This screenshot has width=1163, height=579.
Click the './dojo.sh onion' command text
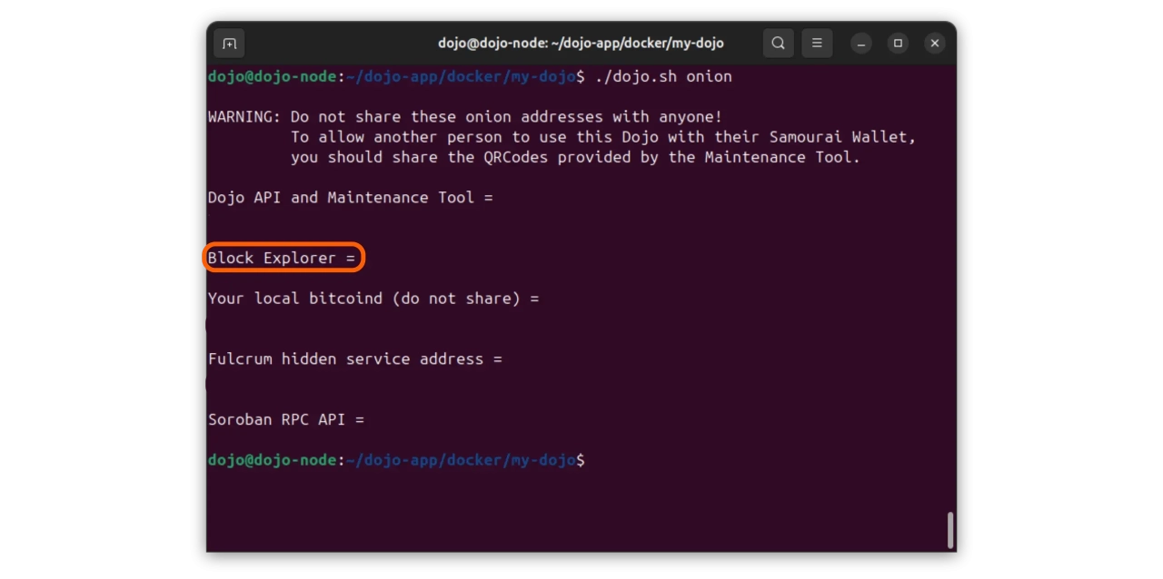pyautogui.click(x=663, y=77)
